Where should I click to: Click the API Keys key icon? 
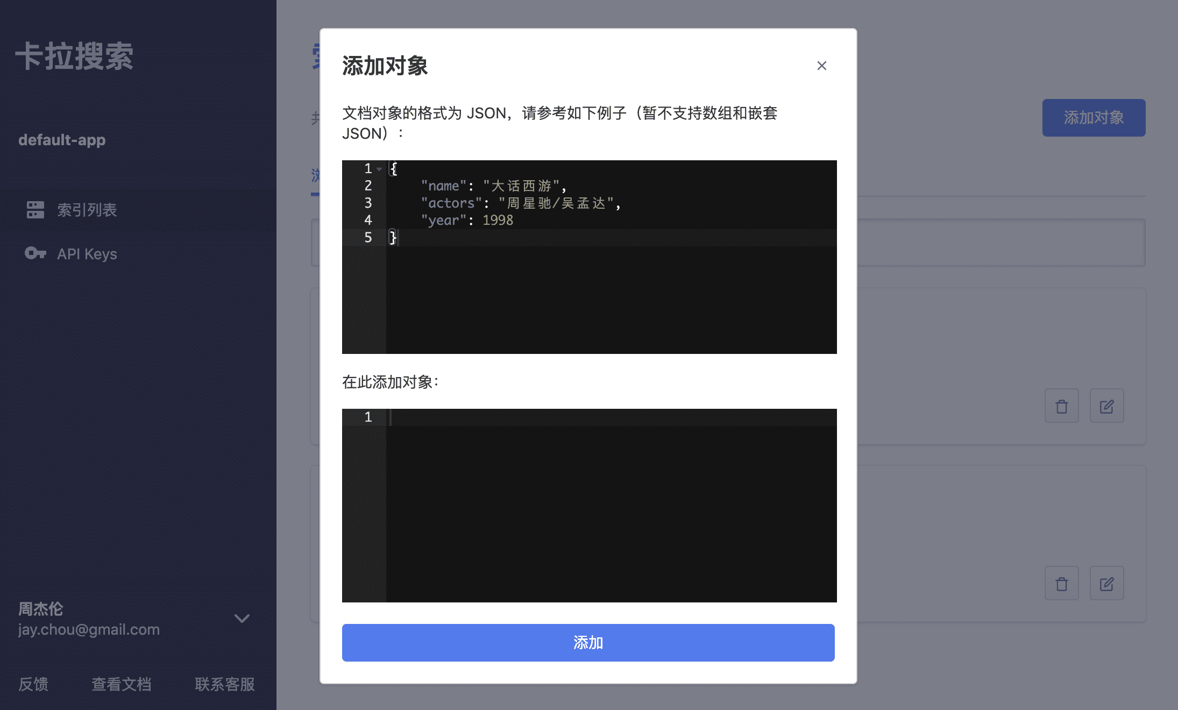pos(36,253)
